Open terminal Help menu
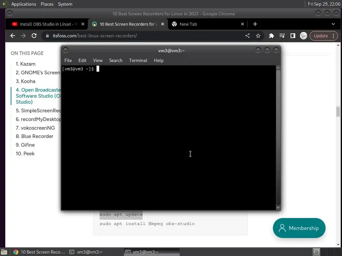Screen dimensions: 342x256 coord(159,61)
